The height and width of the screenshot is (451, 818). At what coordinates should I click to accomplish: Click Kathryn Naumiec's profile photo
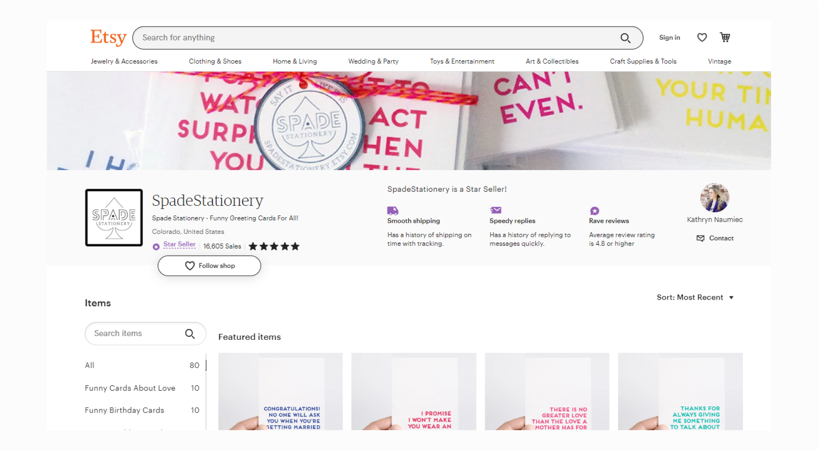[x=715, y=197]
